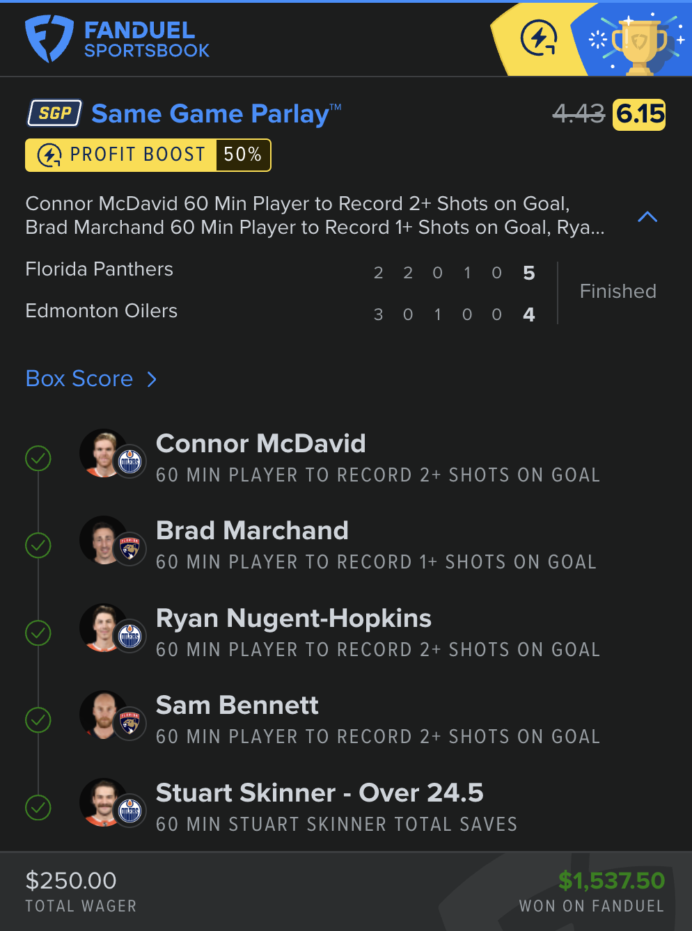
Task: Tap the SGP badge icon
Action: tap(54, 113)
